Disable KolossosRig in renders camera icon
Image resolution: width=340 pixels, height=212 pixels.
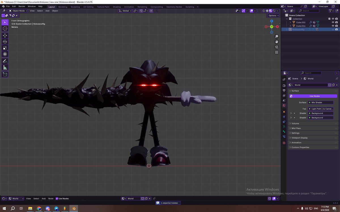pyautogui.click(x=337, y=29)
